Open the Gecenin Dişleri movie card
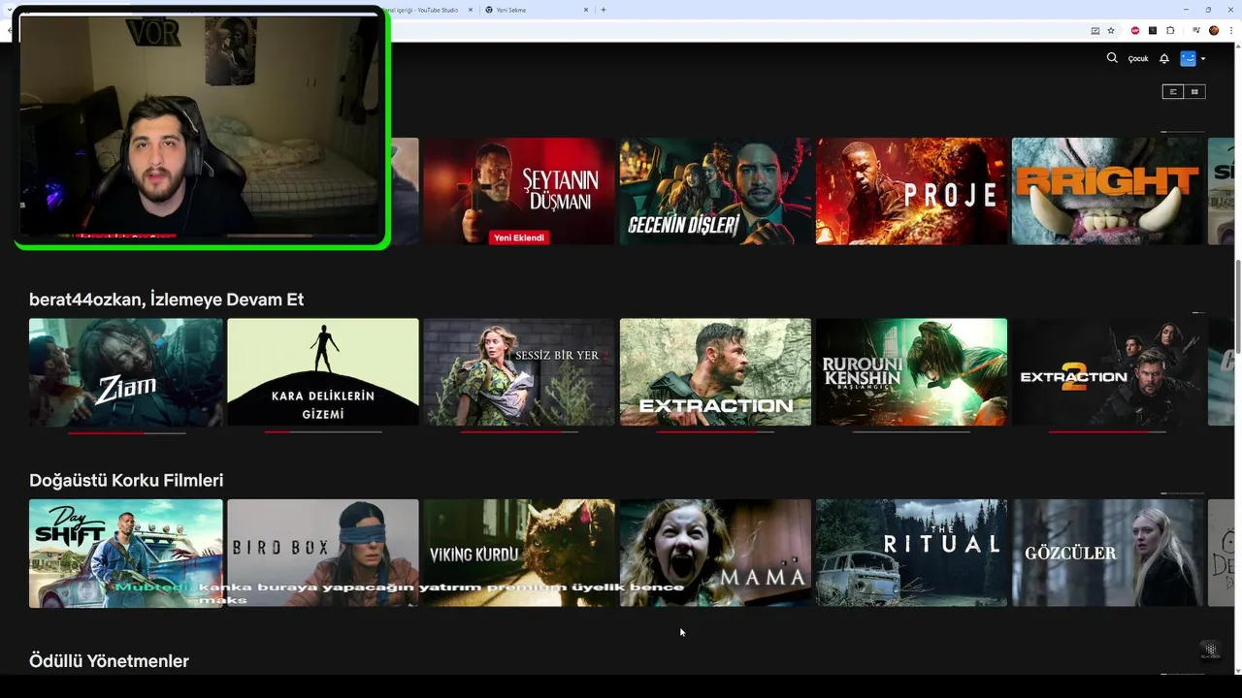 click(715, 191)
